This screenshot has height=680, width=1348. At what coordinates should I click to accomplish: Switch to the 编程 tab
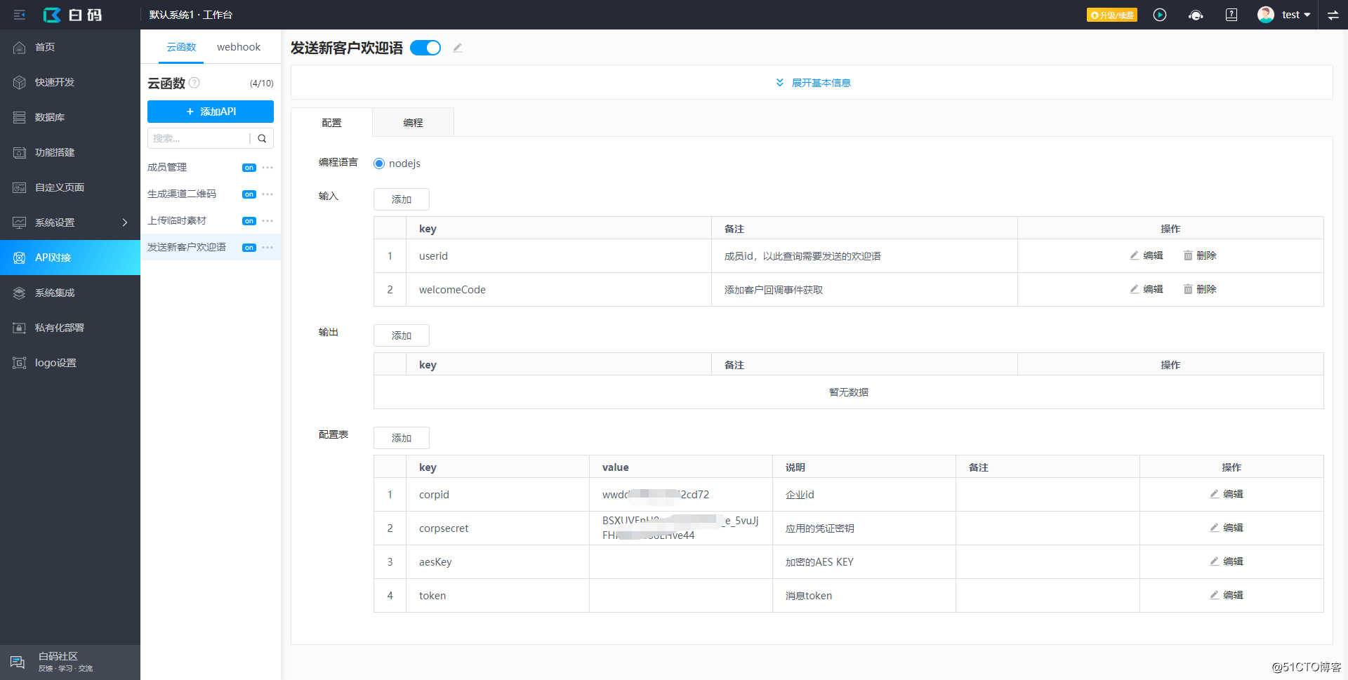click(413, 122)
